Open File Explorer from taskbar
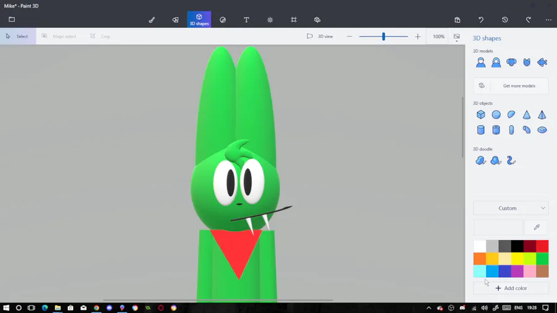 click(x=58, y=307)
